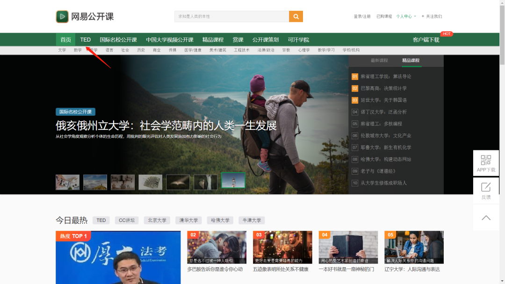Open 伦敦城市大学：文化产业 course
Viewport: 505px width, 284px height.
pos(386,136)
